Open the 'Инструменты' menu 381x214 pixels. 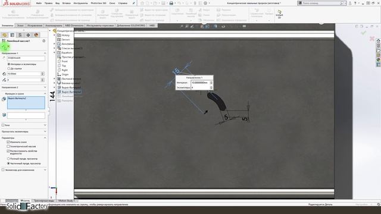[x=80, y=3]
